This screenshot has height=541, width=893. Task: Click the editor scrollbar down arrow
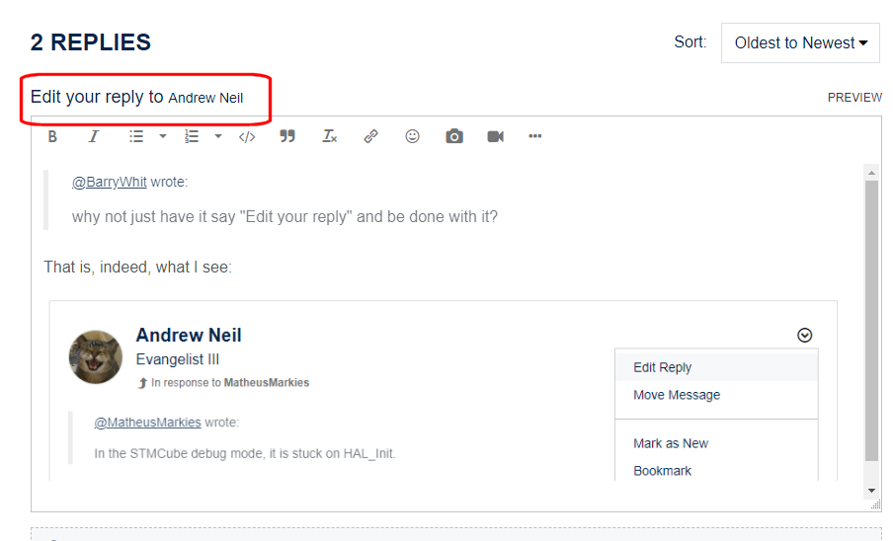pos(871,491)
